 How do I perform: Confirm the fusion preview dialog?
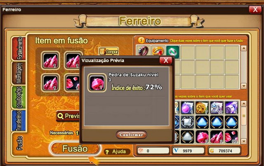coord(131,135)
